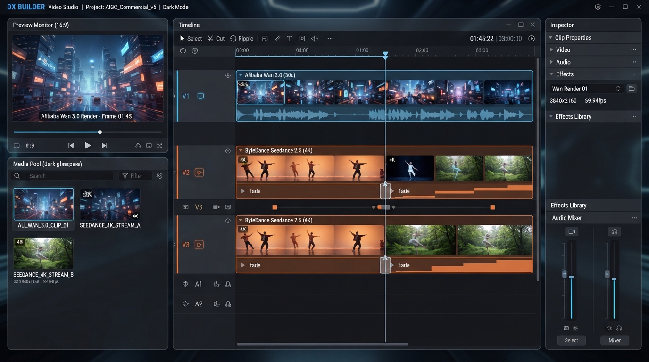Viewport: 649px width, 362px height.
Task: Click the Select button under the Audio Mixer
Action: (571, 340)
